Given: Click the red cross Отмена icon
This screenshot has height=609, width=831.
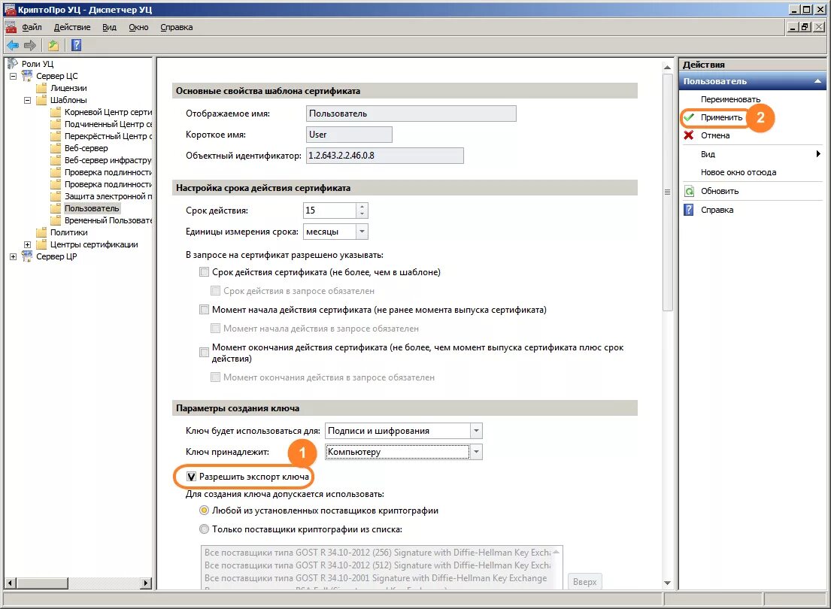Looking at the screenshot, I should (689, 135).
